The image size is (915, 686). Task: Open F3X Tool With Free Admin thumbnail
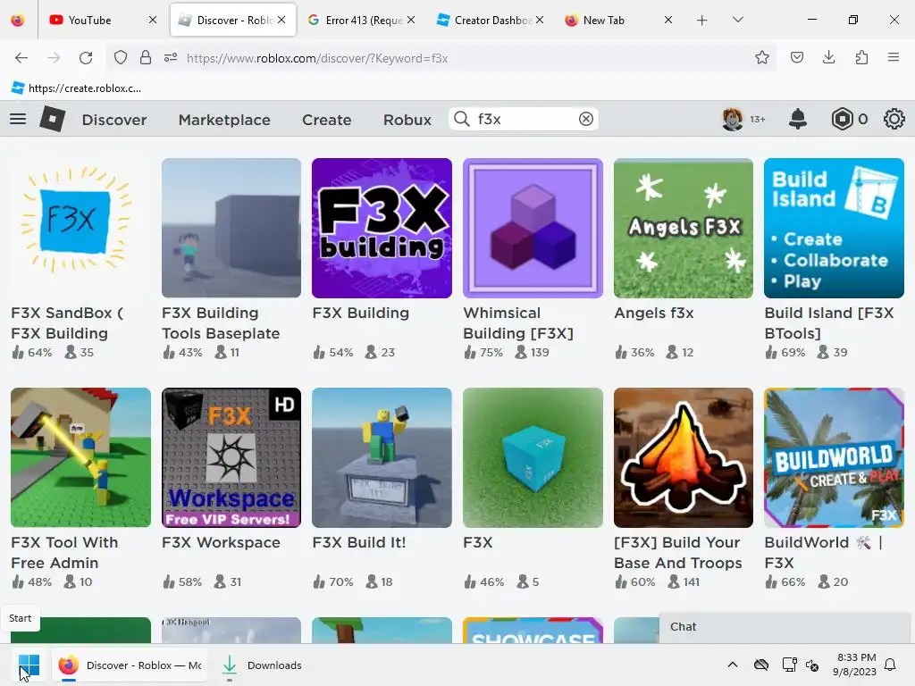(80, 457)
